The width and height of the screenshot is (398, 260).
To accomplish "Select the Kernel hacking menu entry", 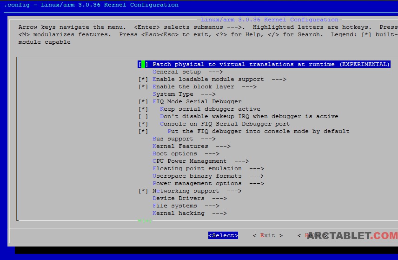I will pyautogui.click(x=179, y=213).
